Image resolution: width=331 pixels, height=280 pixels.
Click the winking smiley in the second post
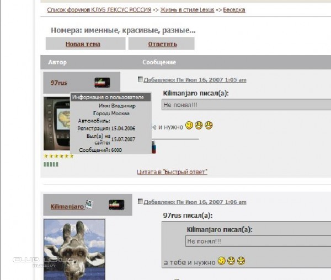click(221, 261)
